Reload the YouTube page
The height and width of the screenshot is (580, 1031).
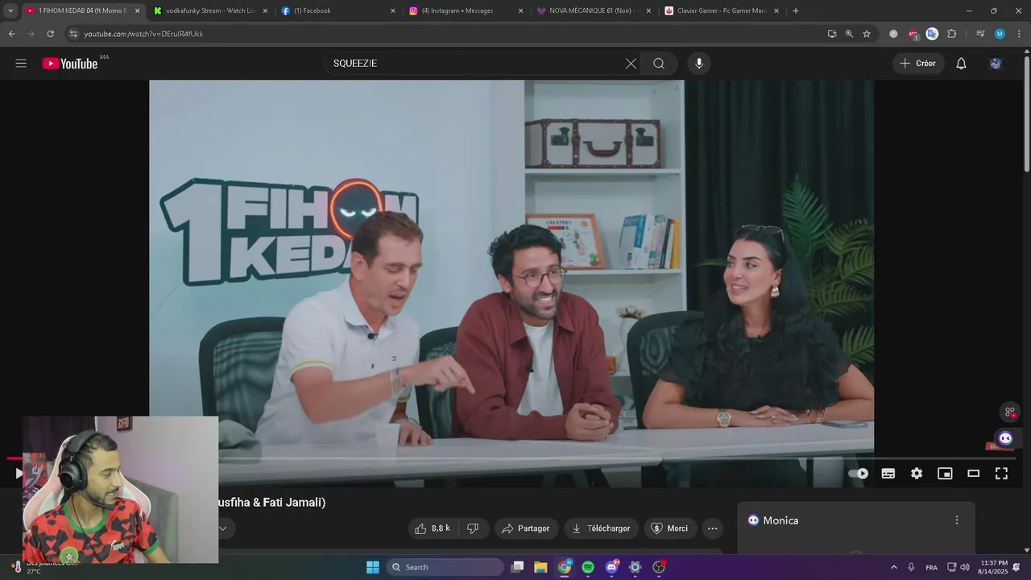(x=50, y=34)
